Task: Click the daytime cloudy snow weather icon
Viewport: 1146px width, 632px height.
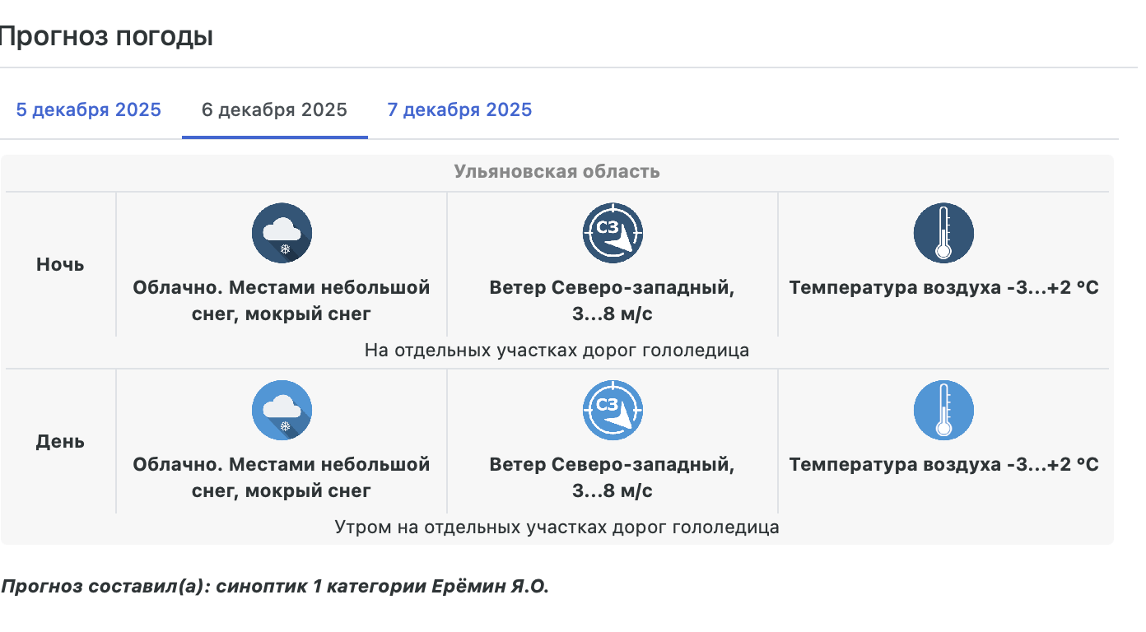Action: pos(282,410)
